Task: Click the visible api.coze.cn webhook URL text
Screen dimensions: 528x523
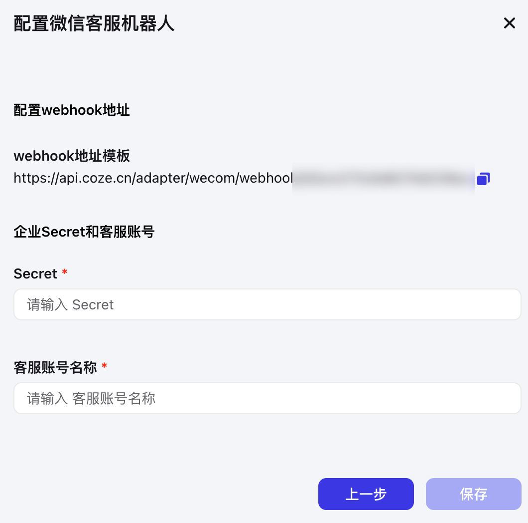Action: (x=153, y=178)
